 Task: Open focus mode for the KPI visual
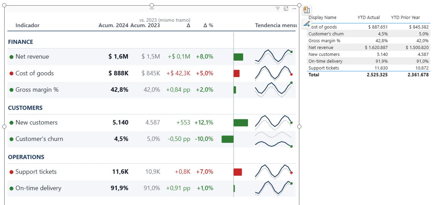(286, 9)
